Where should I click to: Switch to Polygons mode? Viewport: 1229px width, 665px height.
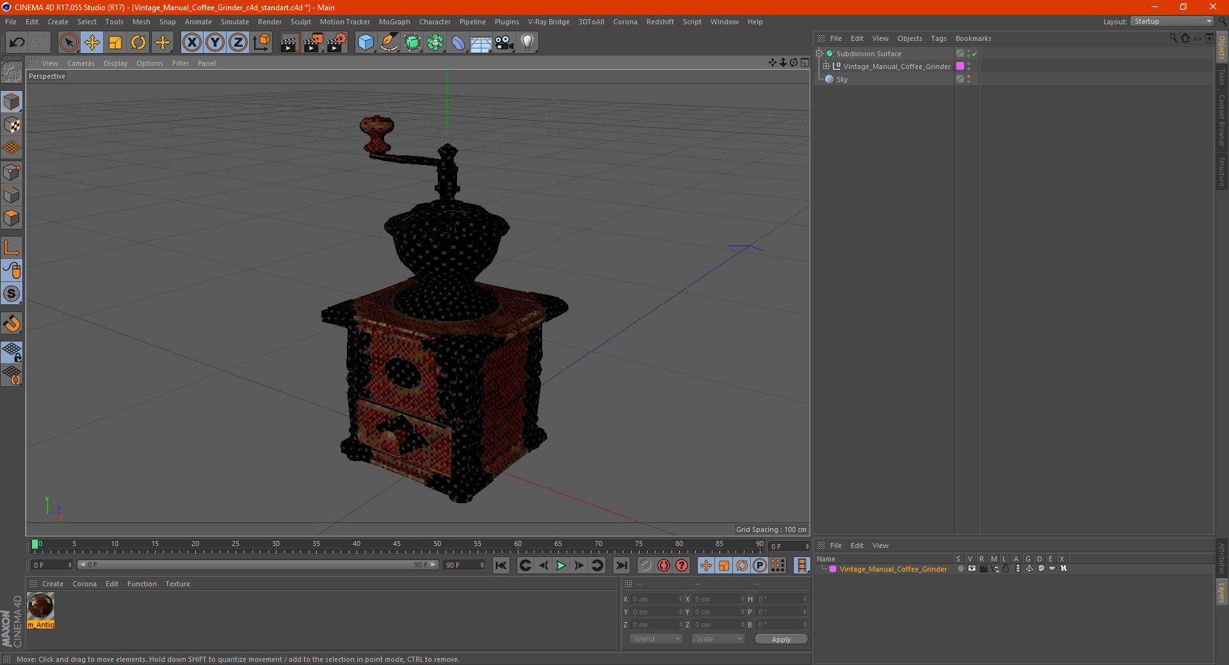12,218
